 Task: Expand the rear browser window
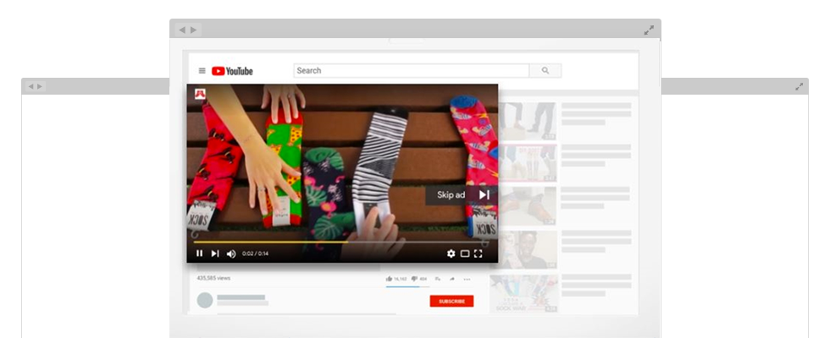pyautogui.click(x=800, y=86)
